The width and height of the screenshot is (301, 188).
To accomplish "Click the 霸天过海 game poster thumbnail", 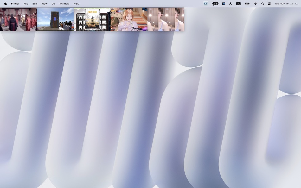I will (x=92, y=19).
